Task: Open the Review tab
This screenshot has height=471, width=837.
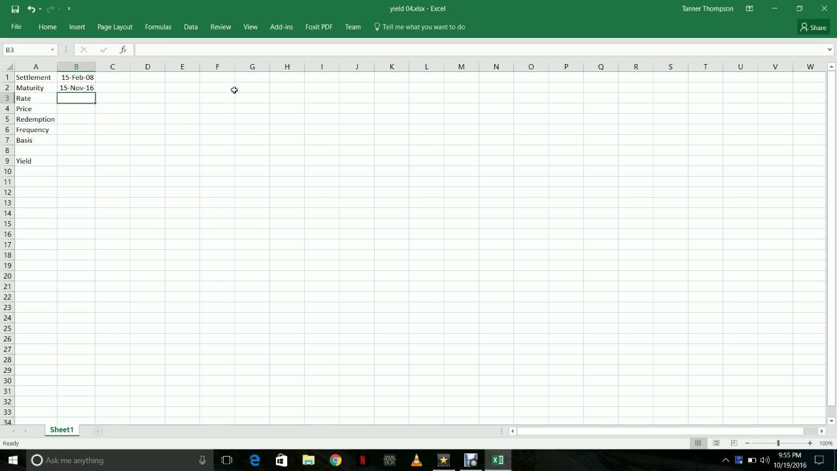Action: coord(220,27)
